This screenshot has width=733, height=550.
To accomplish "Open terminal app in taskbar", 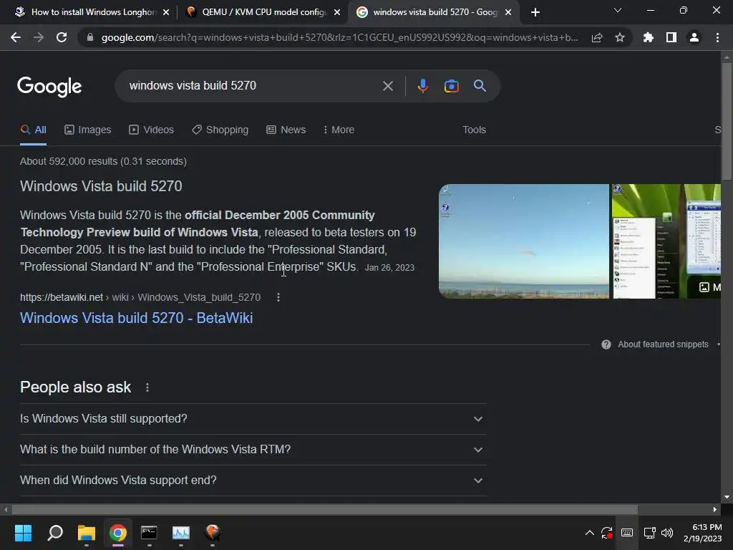I will [x=149, y=533].
